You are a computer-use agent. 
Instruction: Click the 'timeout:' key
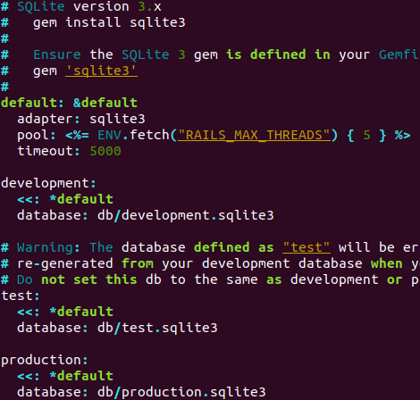pyautogui.click(x=49, y=151)
